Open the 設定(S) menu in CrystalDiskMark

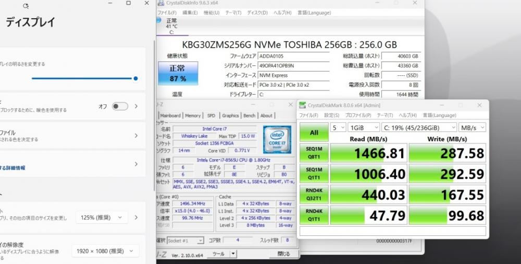click(x=331, y=115)
